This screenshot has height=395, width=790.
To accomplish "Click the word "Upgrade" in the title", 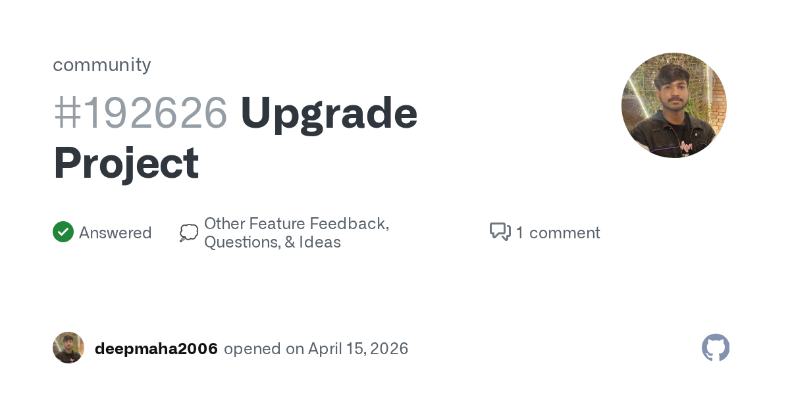I will pyautogui.click(x=329, y=113).
